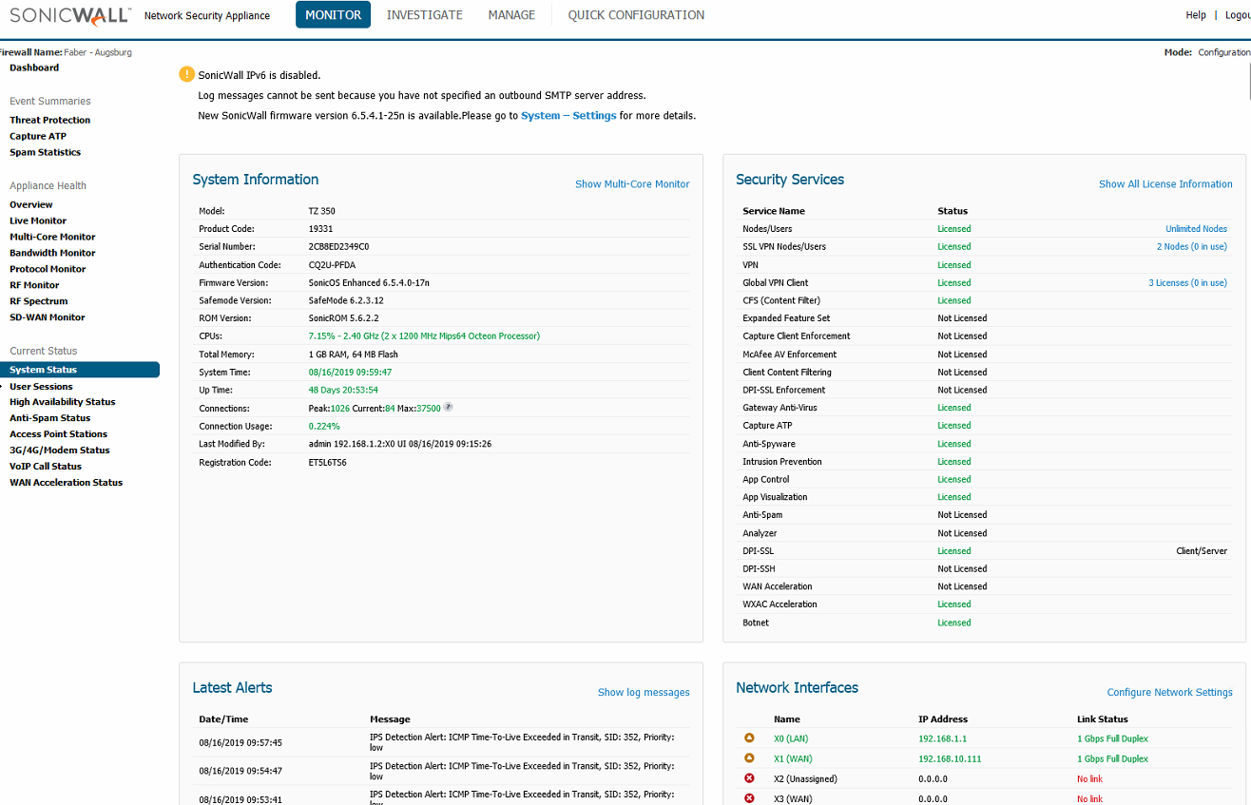Click the Intrusion Prevention service name
Viewport: 1251px width, 805px height.
[782, 462]
